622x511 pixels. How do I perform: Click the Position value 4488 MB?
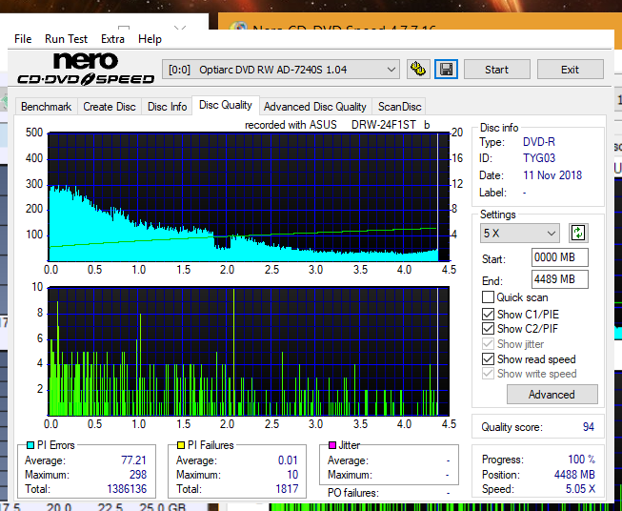coord(574,475)
